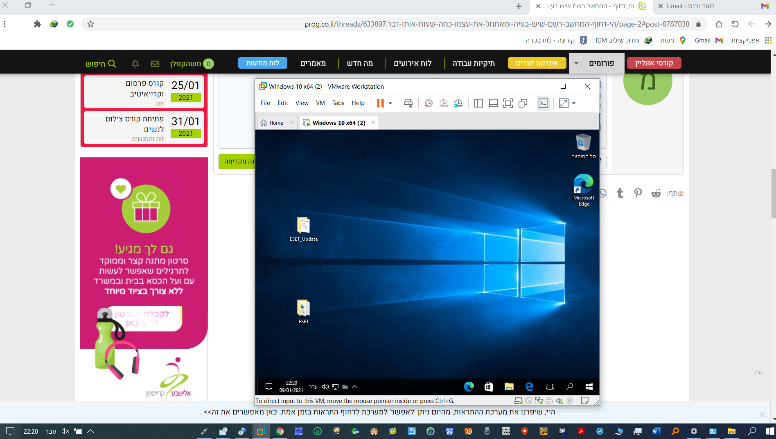Open the VMware Edit menu

[x=283, y=103]
